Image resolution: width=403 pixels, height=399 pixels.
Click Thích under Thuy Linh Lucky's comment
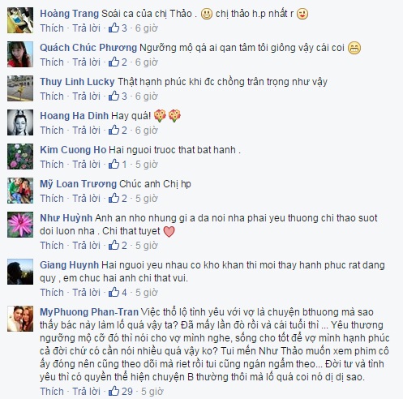pos(52,97)
